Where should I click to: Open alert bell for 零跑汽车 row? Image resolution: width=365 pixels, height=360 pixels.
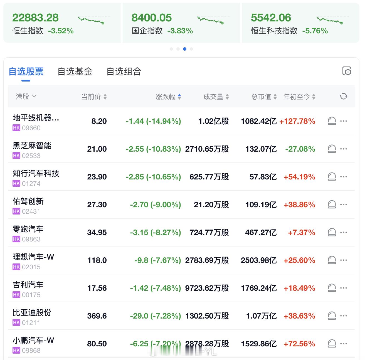pyautogui.click(x=332, y=232)
